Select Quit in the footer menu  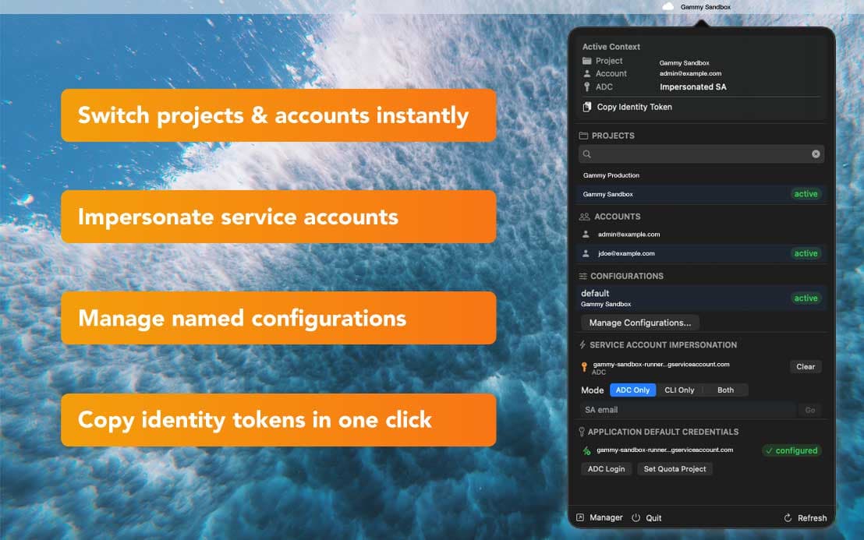point(654,517)
